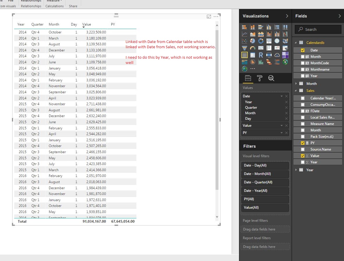344x261 pixels.
Task: Select the Gauge visual
Action: (x=252, y=48)
